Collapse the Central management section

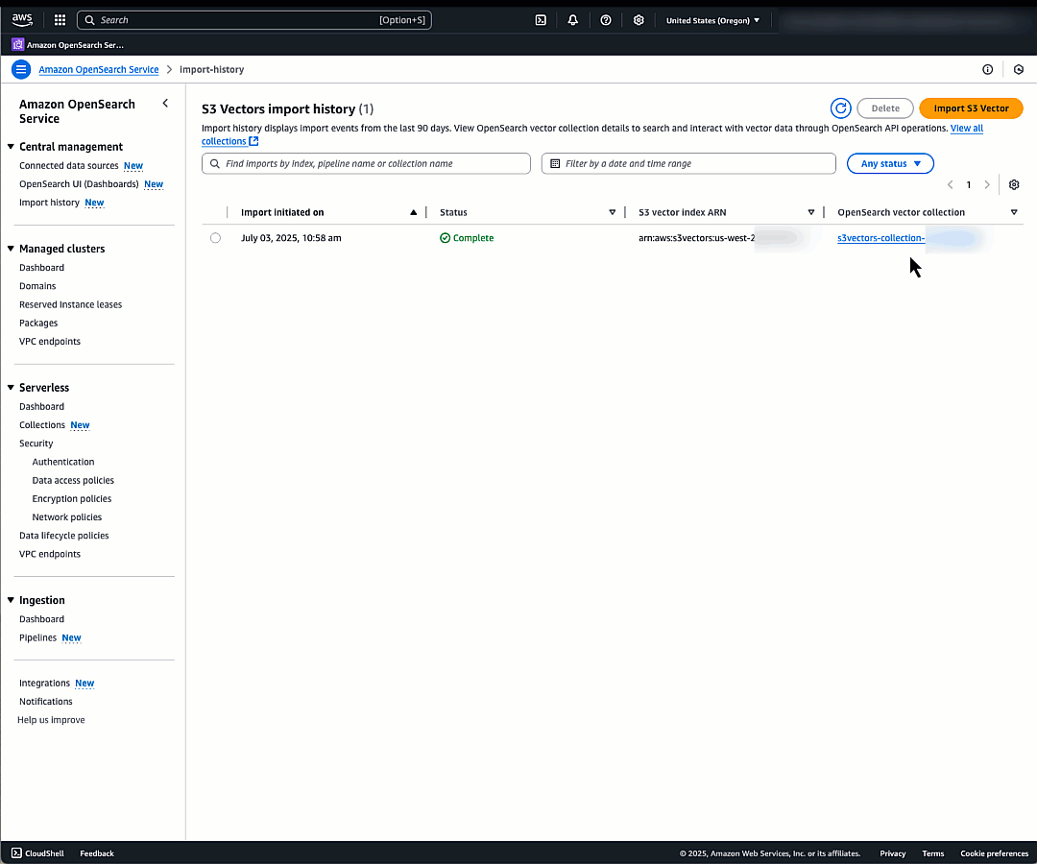tap(11, 146)
